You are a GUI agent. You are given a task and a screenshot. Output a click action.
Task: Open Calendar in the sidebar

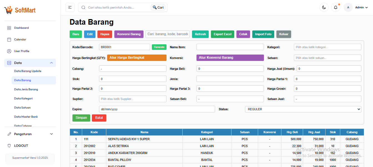(20, 40)
